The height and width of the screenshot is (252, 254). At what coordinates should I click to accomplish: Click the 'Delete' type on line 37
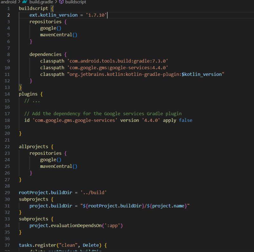pyautogui.click(x=91, y=245)
